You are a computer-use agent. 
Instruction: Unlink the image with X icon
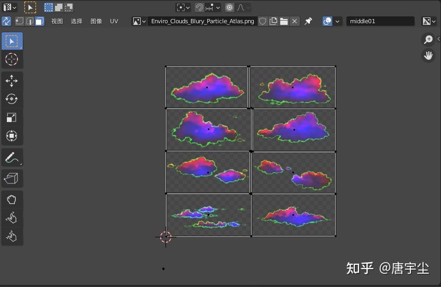point(295,21)
